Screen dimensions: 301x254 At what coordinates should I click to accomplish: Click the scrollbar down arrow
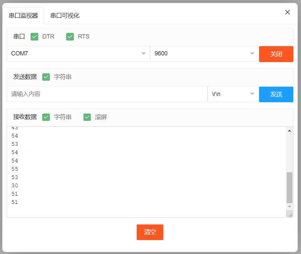click(289, 207)
